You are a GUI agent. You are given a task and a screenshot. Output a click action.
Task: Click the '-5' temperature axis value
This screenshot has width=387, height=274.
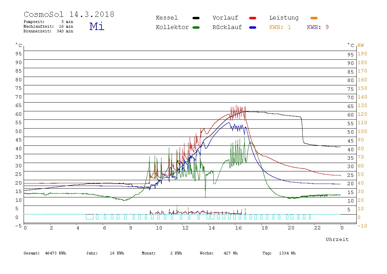pos(19,226)
